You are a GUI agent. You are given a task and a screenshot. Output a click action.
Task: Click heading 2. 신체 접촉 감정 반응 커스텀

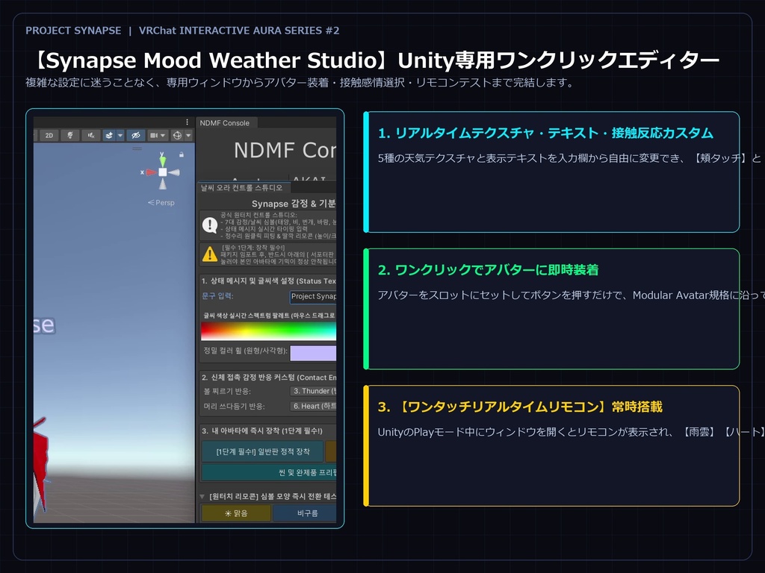click(269, 377)
